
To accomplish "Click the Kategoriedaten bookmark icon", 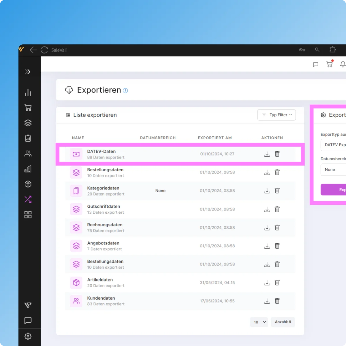I will (76, 191).
